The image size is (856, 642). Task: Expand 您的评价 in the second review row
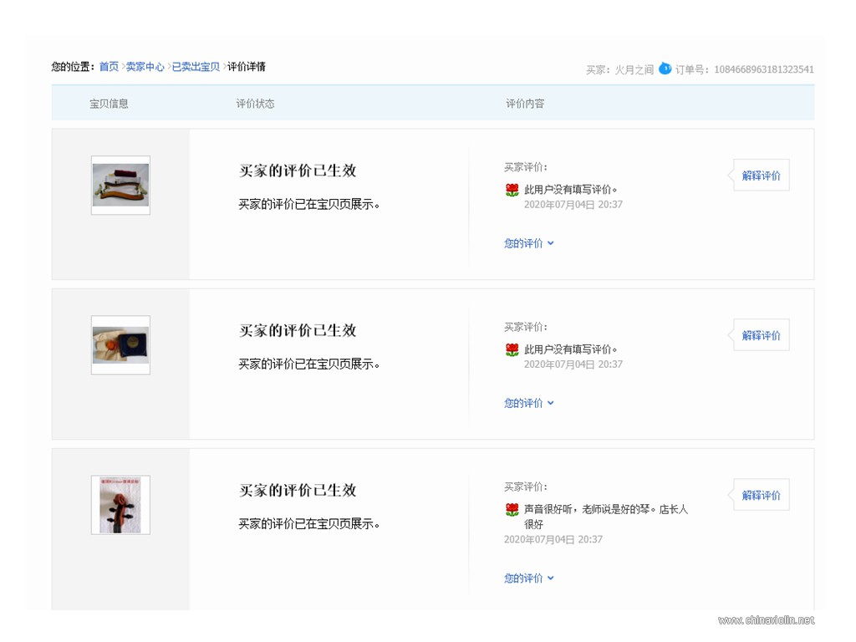[x=528, y=404]
